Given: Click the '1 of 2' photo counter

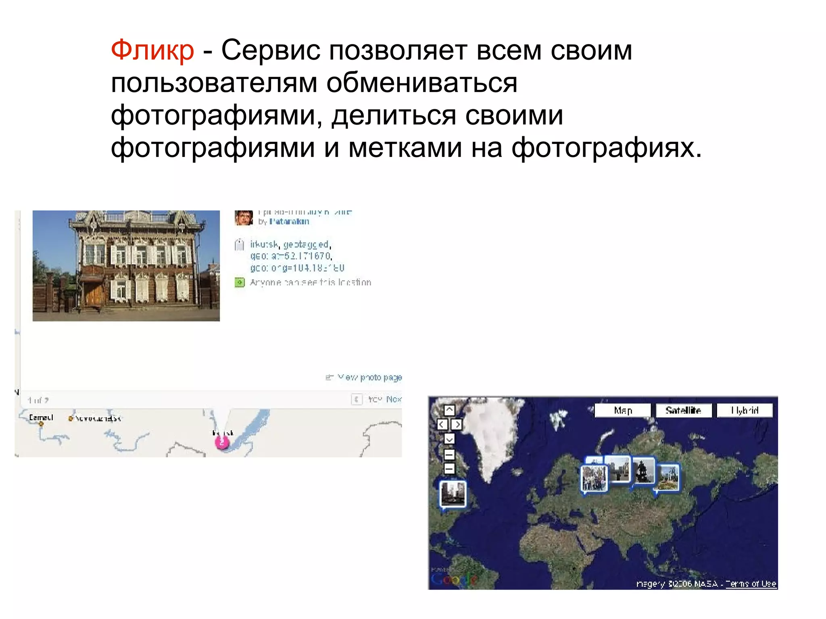Looking at the screenshot, I should tap(38, 400).
